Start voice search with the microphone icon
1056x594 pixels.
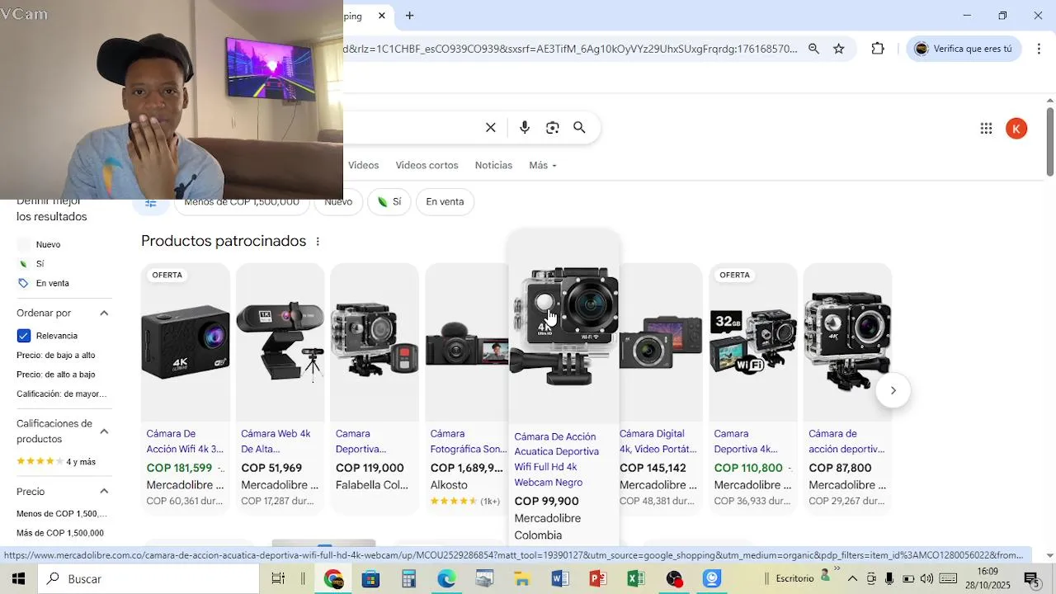525,127
